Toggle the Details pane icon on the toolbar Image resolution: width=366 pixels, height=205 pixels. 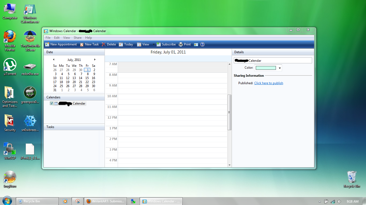(195, 44)
